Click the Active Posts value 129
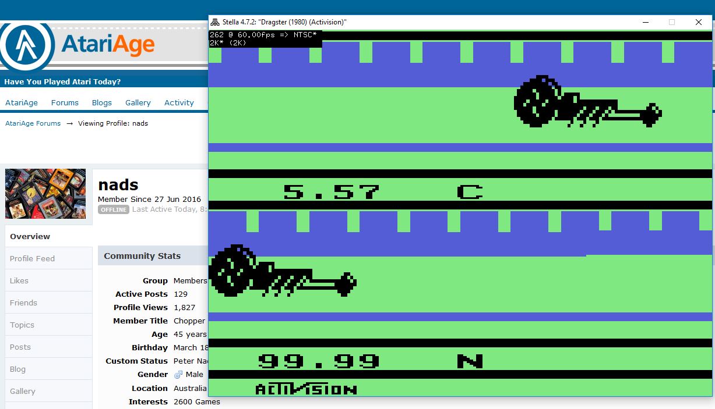 181,294
